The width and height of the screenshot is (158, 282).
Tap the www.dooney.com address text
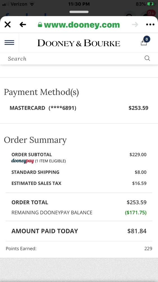click(x=82, y=25)
